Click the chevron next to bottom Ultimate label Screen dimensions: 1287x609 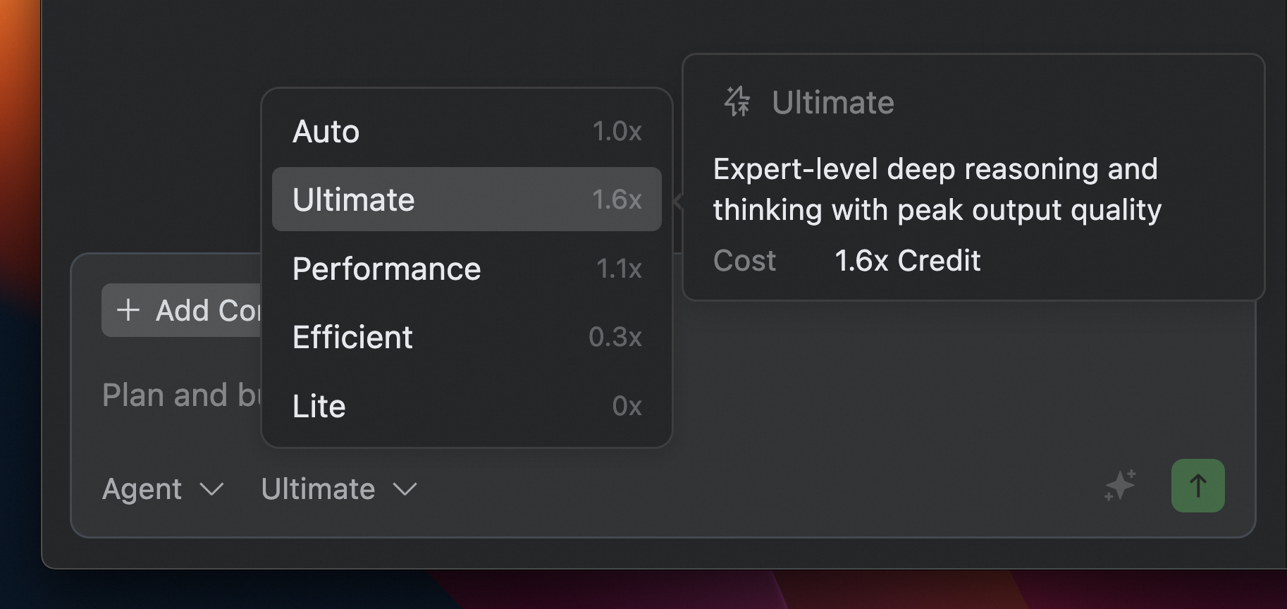point(405,488)
